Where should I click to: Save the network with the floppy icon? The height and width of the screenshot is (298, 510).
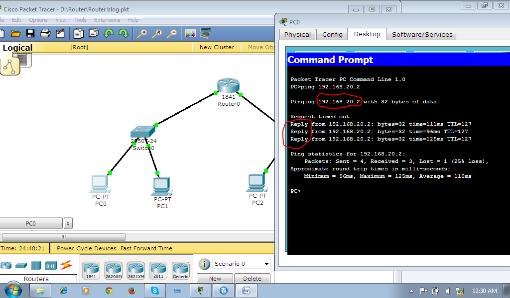[30, 33]
